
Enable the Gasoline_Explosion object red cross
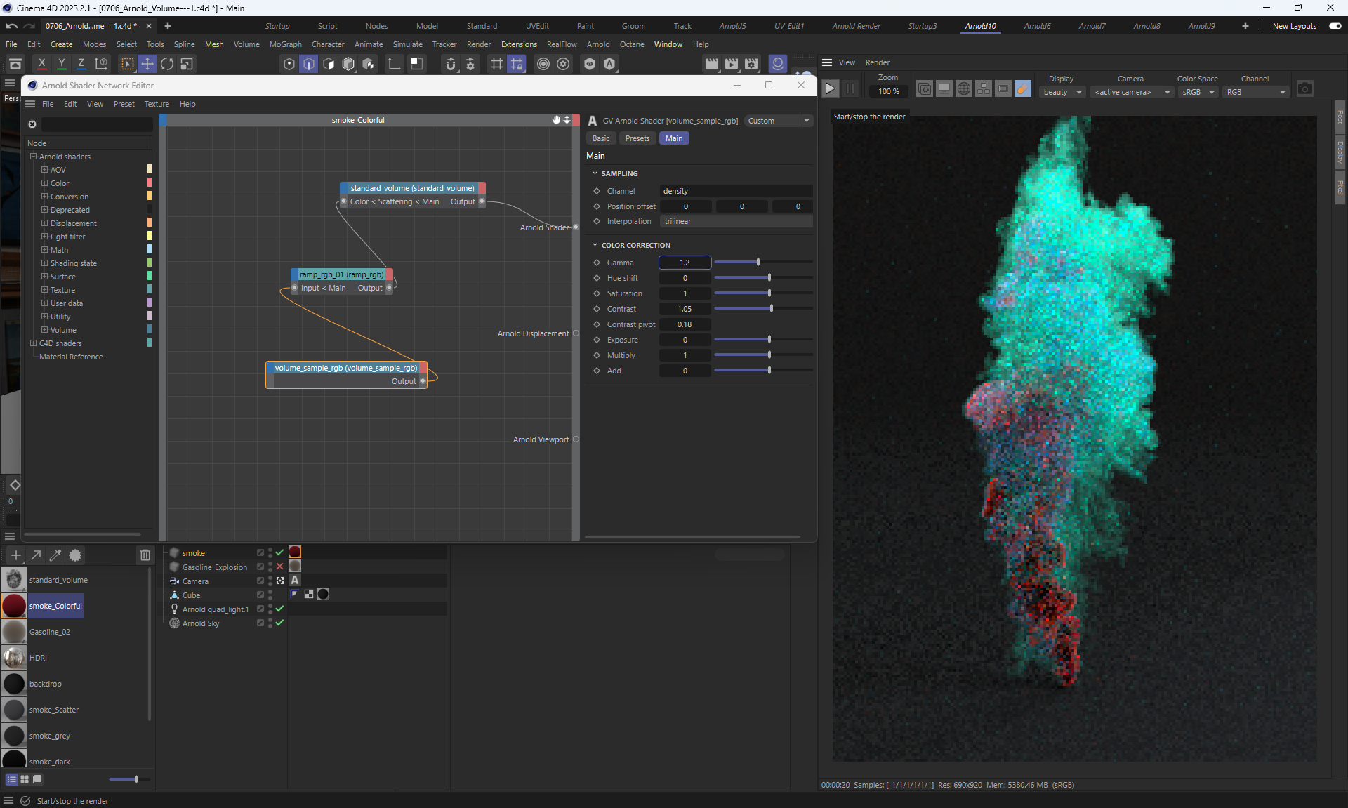[279, 567]
